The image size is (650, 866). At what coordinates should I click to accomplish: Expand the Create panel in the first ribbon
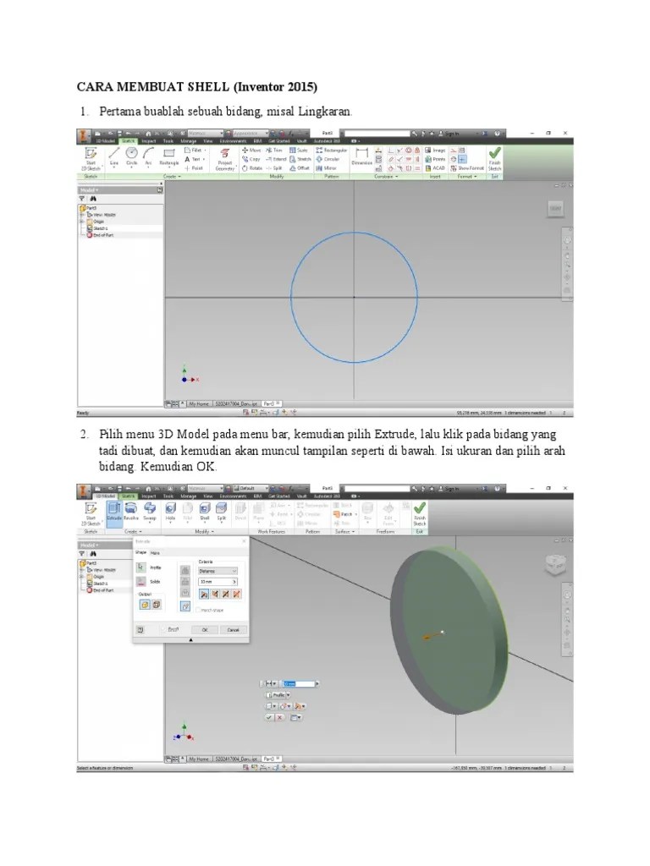pyautogui.click(x=172, y=177)
